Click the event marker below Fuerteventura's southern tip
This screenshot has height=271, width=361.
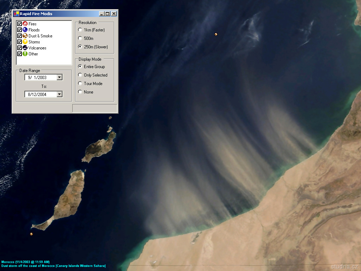[31, 234]
